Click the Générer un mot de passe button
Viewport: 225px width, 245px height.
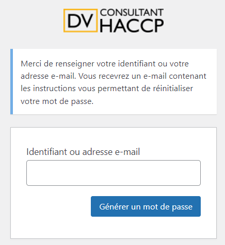tap(146, 206)
